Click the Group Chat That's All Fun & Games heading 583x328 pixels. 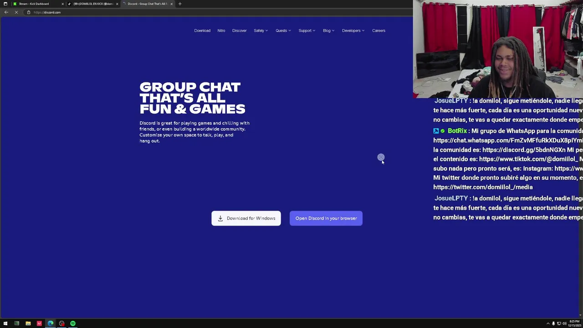[192, 98]
